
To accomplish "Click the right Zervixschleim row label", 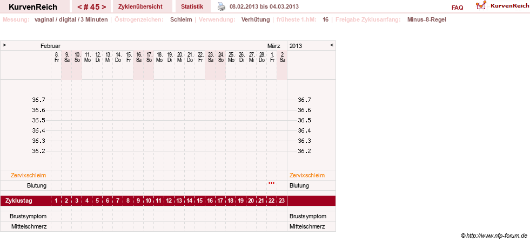I will click(x=307, y=175).
